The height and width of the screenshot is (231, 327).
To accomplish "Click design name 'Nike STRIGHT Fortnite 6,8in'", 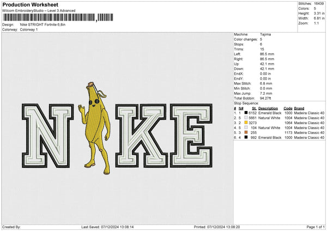I will click(x=43, y=25).
